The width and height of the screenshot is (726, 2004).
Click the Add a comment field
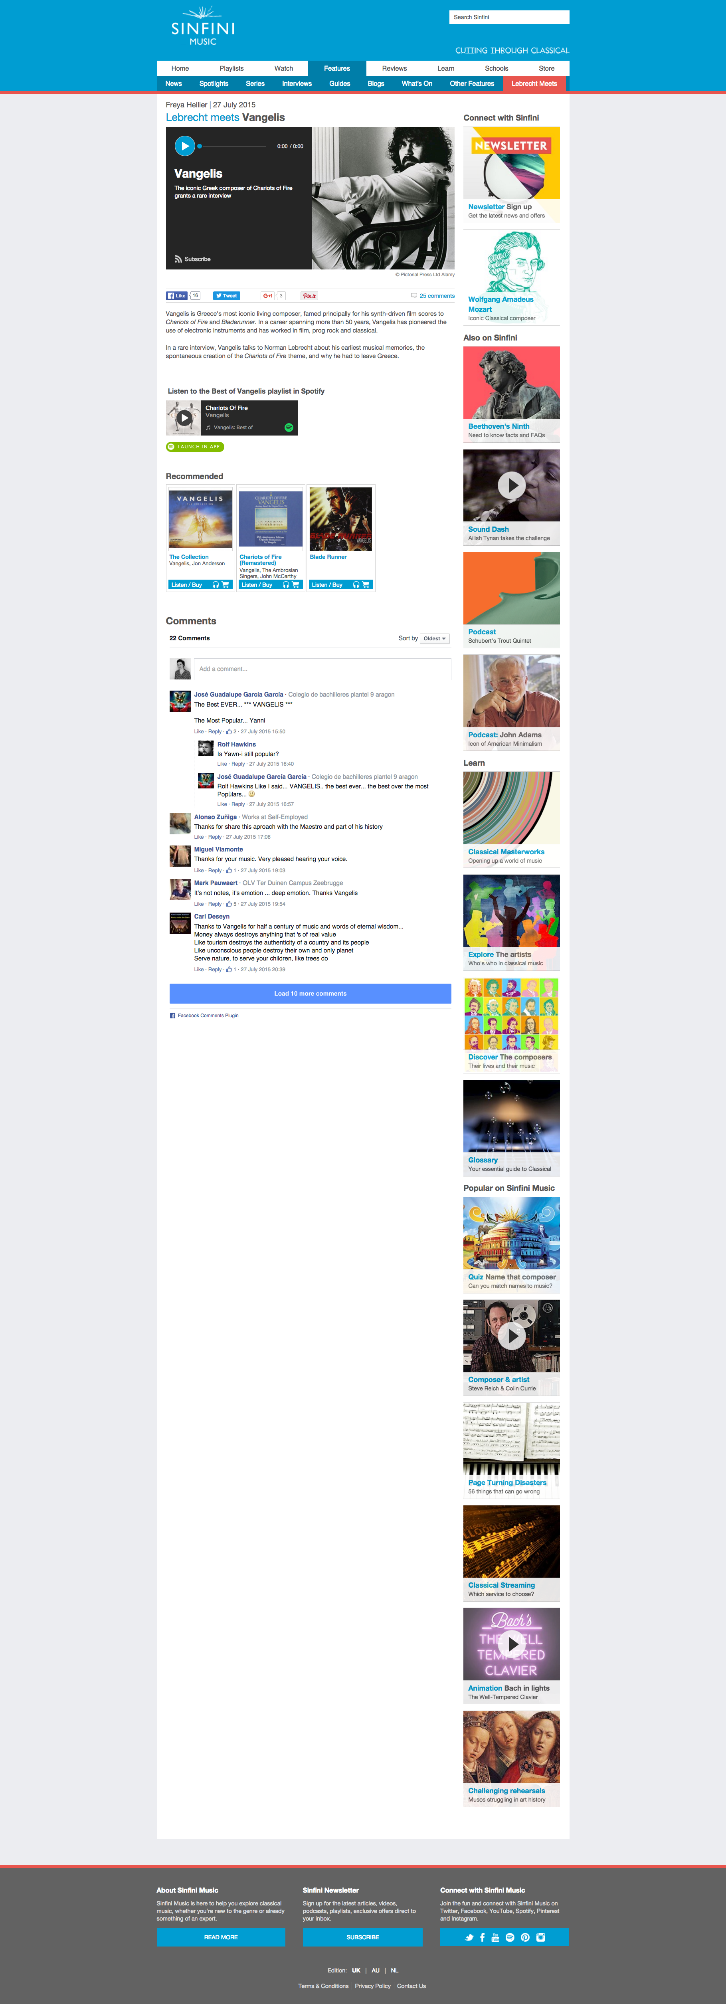(x=322, y=669)
